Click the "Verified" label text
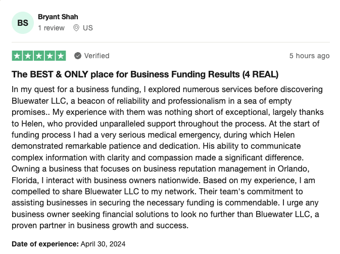340x254 pixels. tap(96, 56)
